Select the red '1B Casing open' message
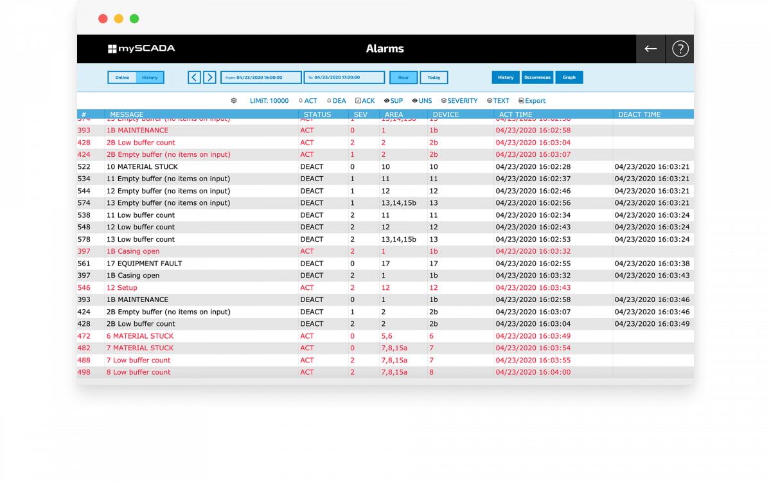The height and width of the screenshot is (482, 771). click(133, 251)
